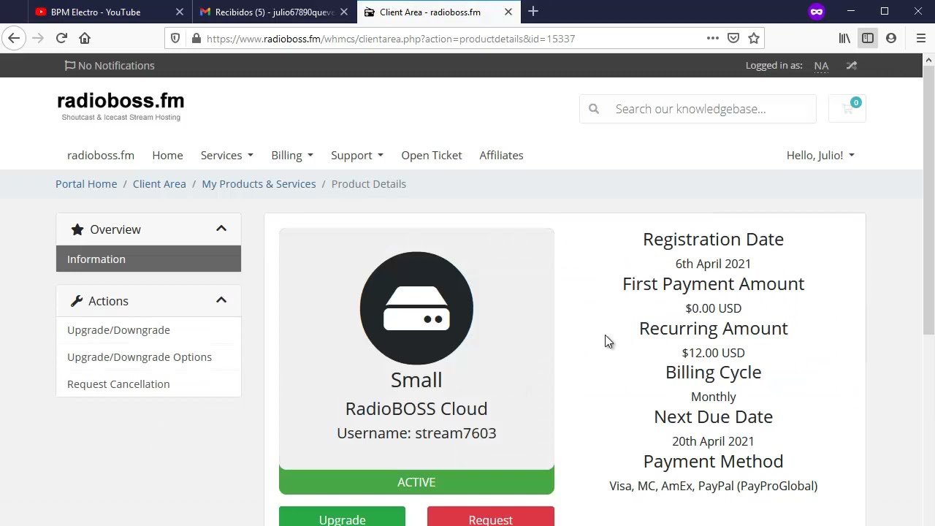935x526 pixels.
Task: Open the Open Ticket menu item
Action: 432,155
